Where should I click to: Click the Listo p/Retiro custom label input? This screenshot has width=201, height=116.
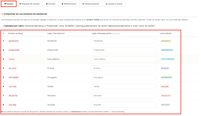click(124, 59)
